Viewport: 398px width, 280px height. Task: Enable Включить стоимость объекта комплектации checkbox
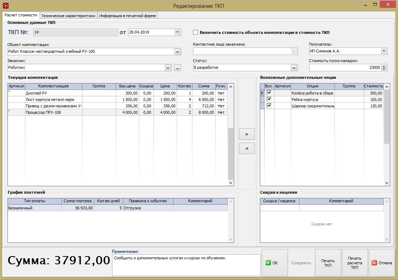196,32
